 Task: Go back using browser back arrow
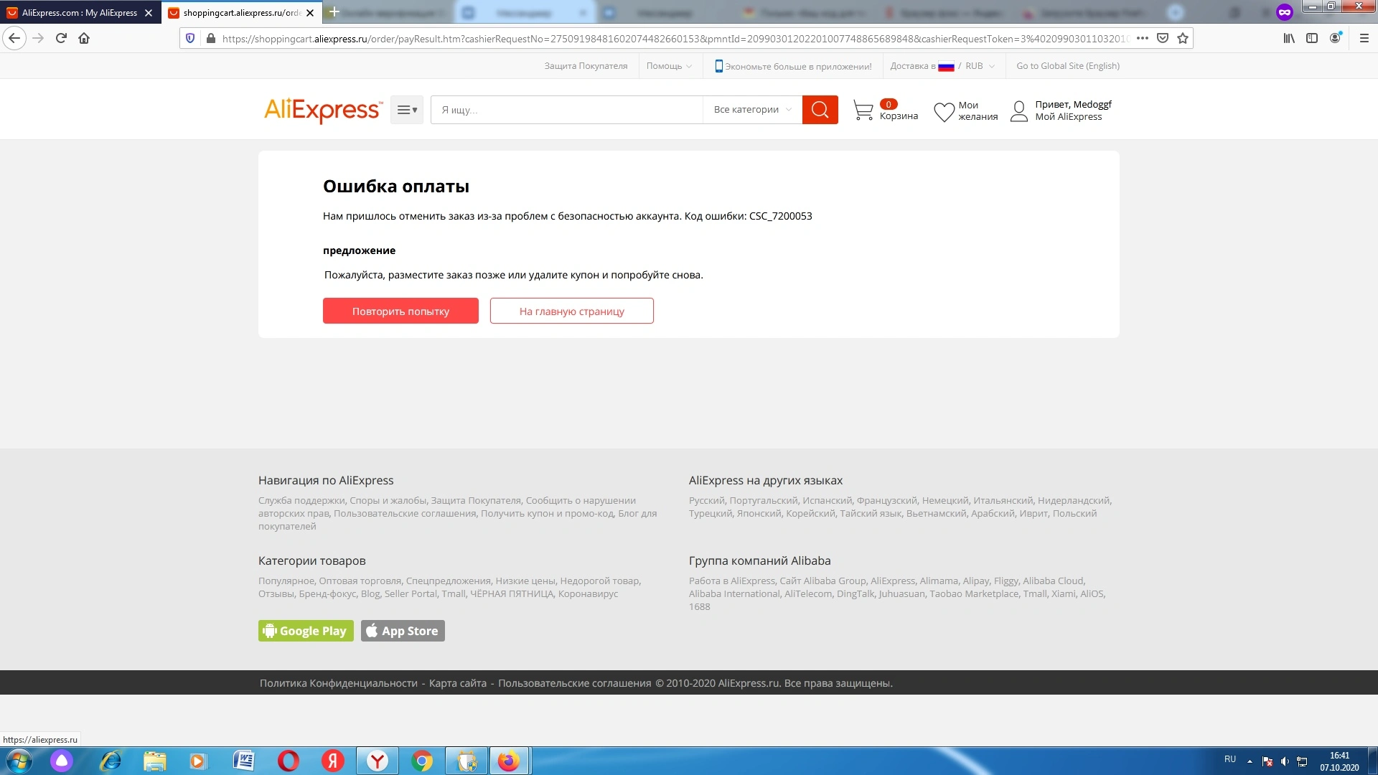tap(14, 39)
